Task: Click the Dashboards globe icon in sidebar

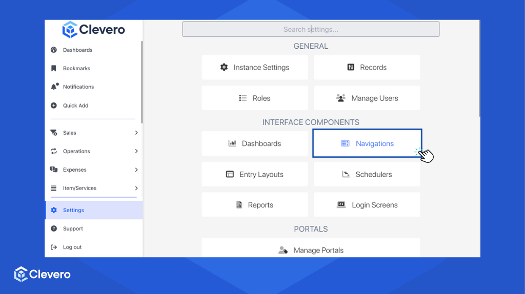Action: click(x=53, y=50)
